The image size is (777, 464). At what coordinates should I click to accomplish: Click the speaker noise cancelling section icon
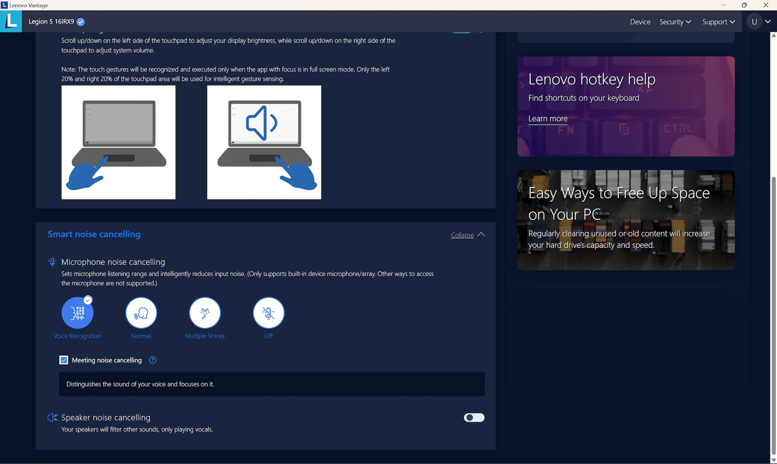[x=52, y=418]
